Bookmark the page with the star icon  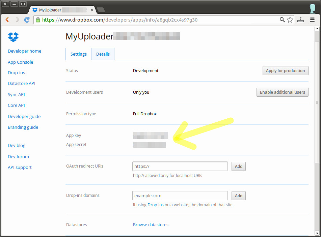[290, 20]
